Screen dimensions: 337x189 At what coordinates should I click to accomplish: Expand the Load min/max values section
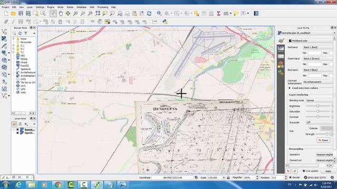point(290,88)
